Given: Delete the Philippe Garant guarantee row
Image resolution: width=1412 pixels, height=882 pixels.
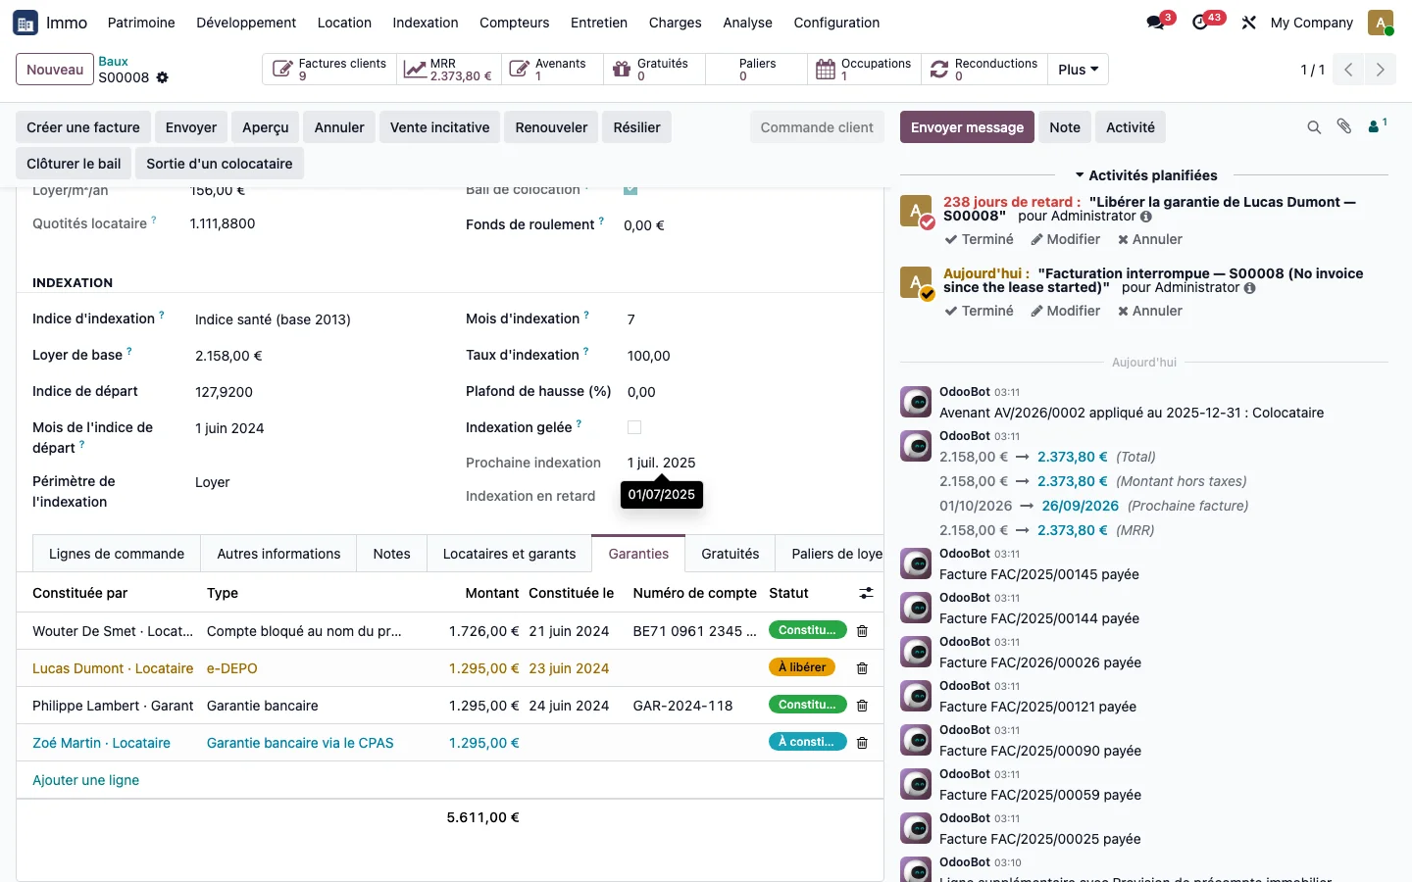Looking at the screenshot, I should (862, 706).
